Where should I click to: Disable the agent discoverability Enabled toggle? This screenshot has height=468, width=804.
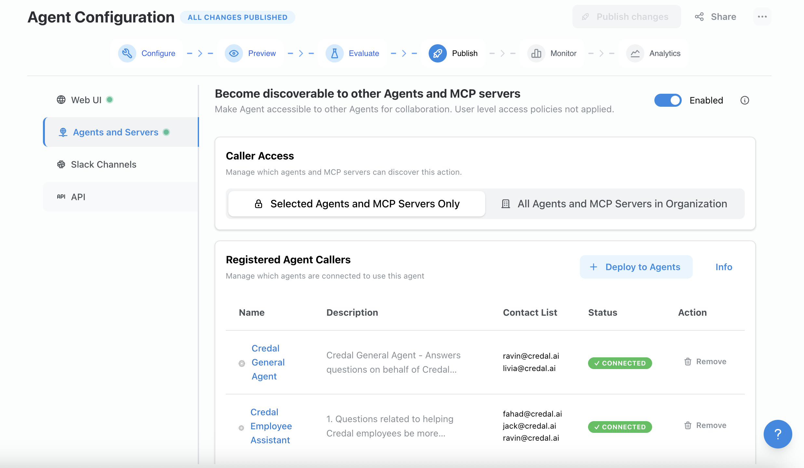point(668,100)
